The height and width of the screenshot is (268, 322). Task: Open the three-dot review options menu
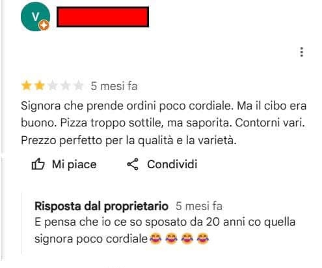(x=301, y=52)
